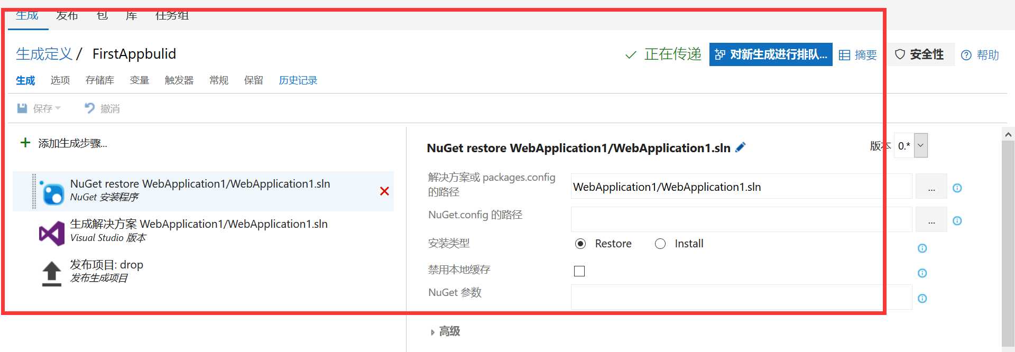Viewport: 1015px width, 352px height.
Task: Click the 正在传递 status text
Action: [x=672, y=54]
